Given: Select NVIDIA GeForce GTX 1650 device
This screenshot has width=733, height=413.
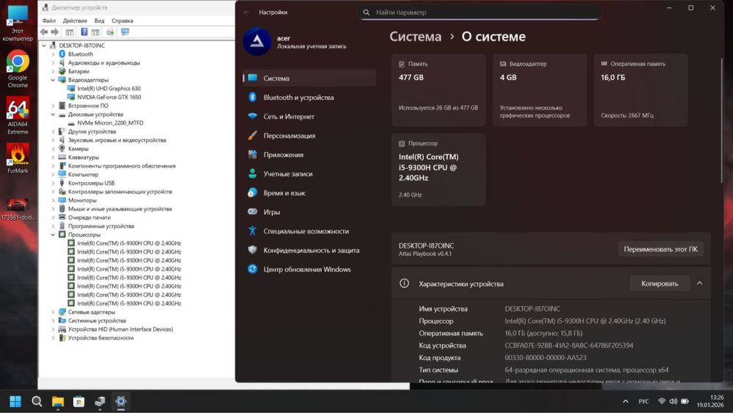Looking at the screenshot, I should 109,97.
